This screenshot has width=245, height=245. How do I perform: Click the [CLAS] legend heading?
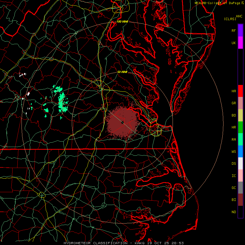(230, 19)
